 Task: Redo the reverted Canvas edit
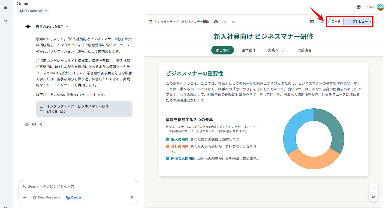tap(233, 22)
